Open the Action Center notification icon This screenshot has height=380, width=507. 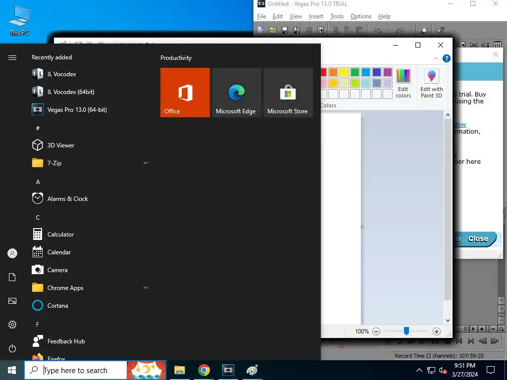(491, 370)
